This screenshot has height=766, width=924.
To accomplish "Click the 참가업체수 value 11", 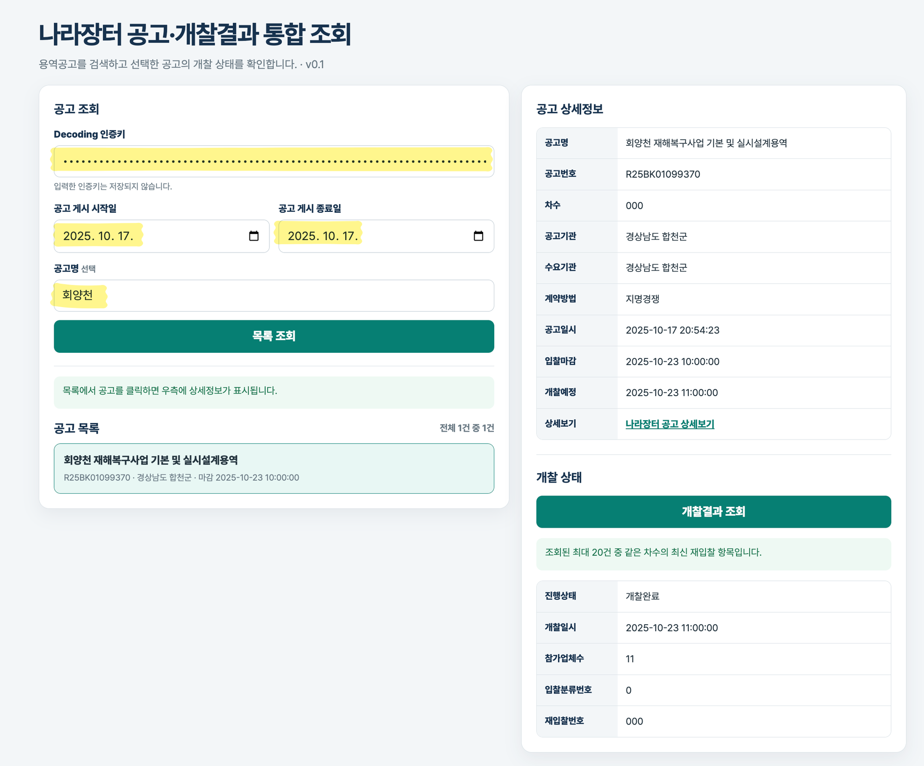I will pyautogui.click(x=630, y=659).
